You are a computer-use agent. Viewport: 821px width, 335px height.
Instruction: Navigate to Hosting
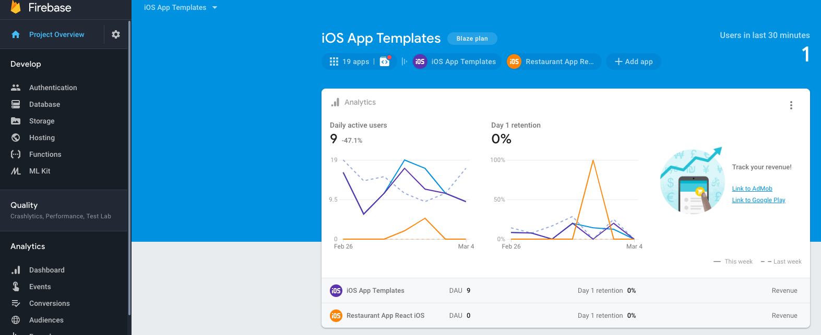click(x=42, y=138)
